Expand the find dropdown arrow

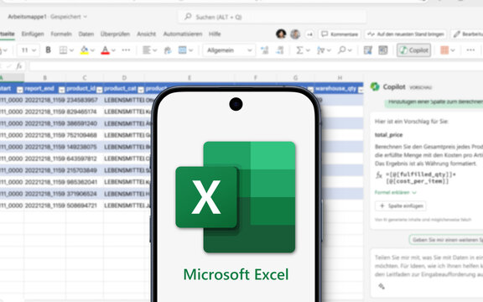[x=350, y=50]
